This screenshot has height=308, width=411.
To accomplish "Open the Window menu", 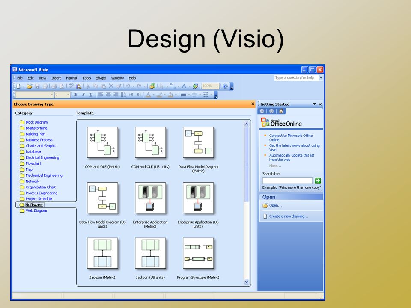I will tap(117, 78).
